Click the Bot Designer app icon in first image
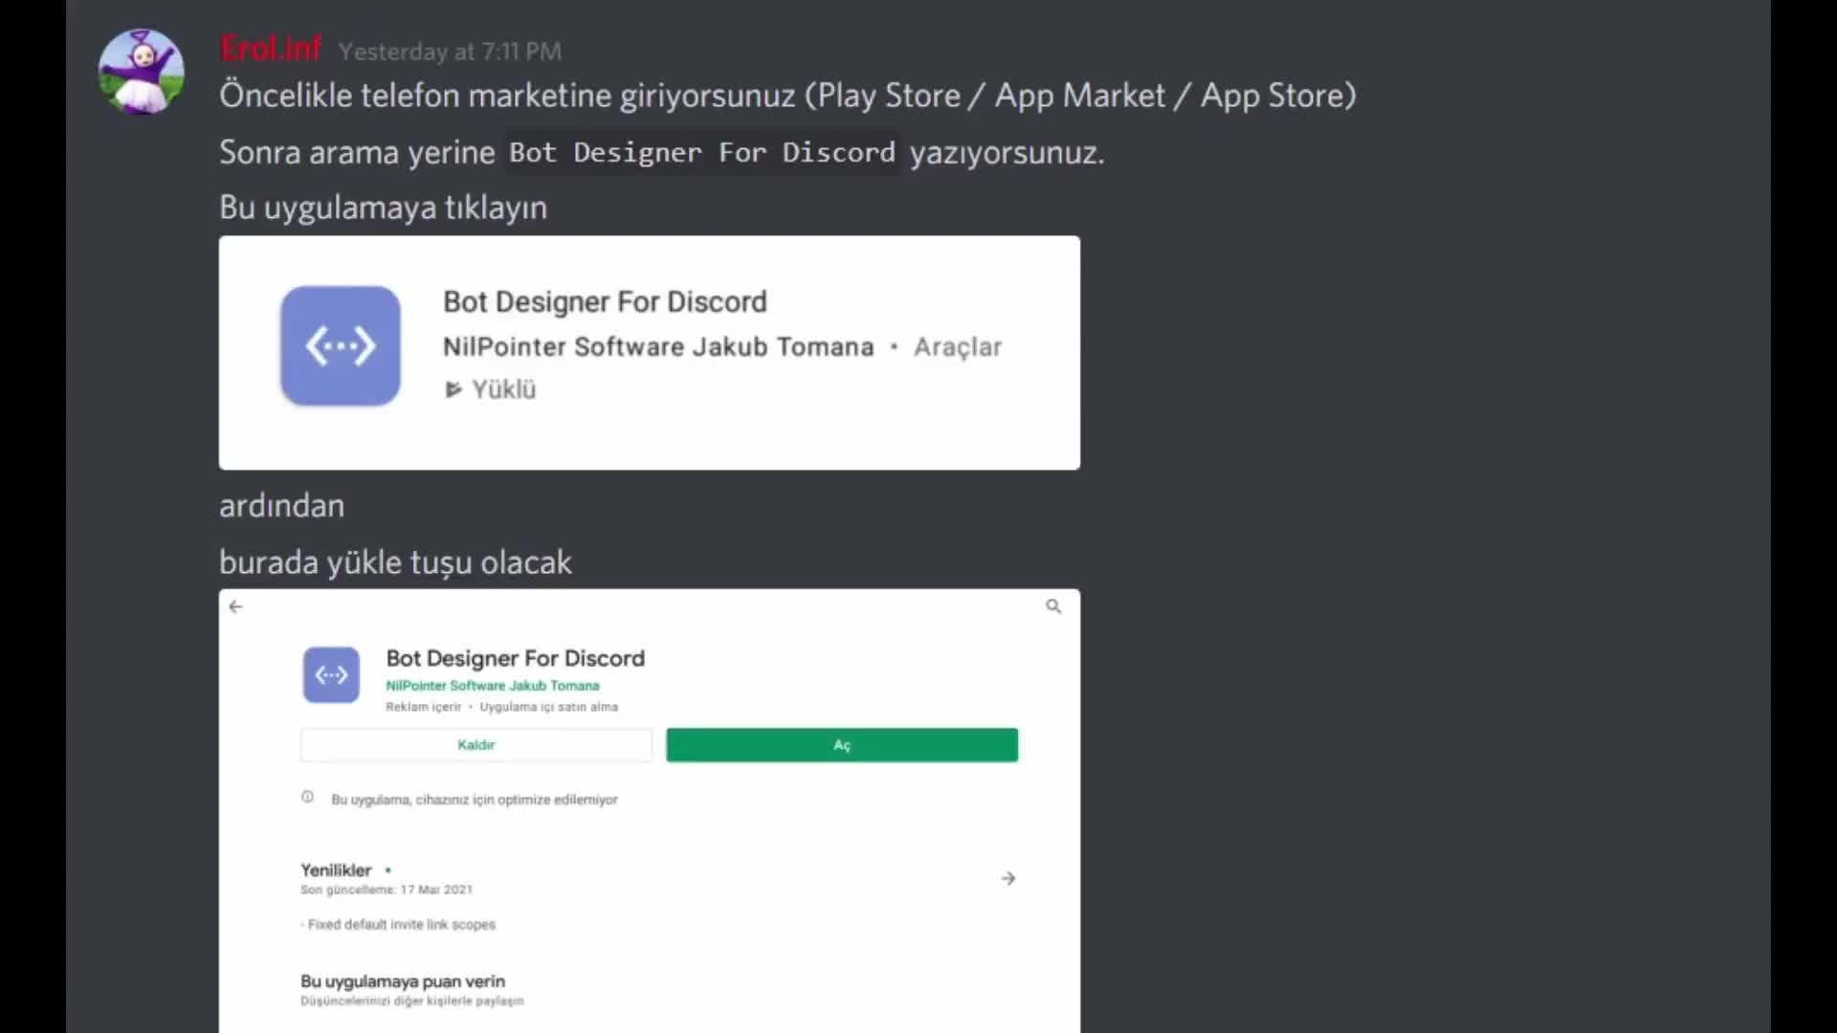The width and height of the screenshot is (1837, 1033). tap(341, 346)
